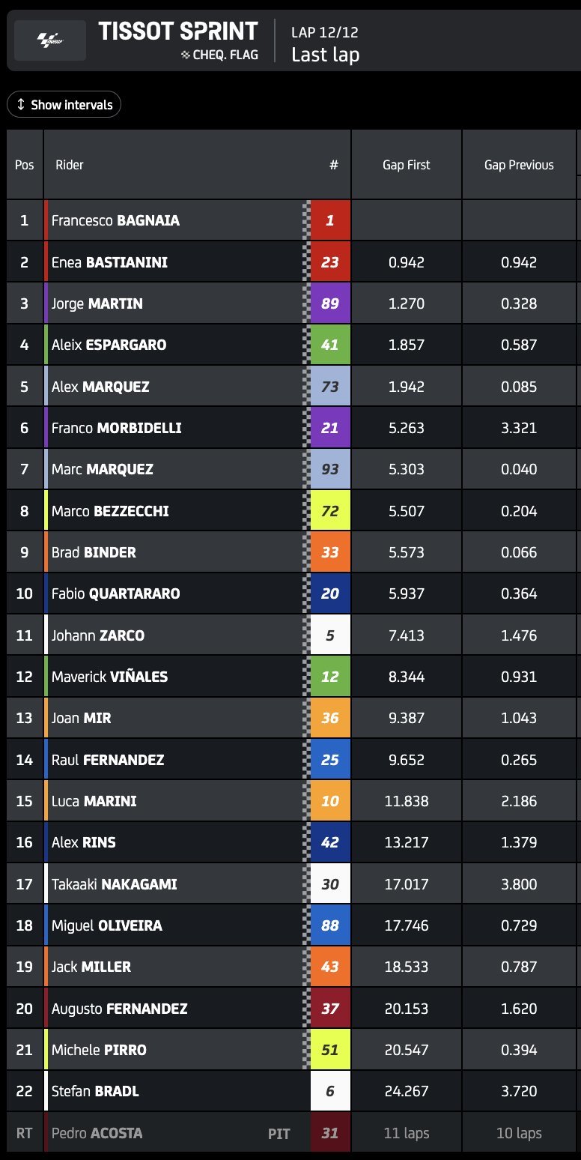Click Miguel Oliveira's blue 88 badge
This screenshot has height=1160, width=581.
coord(330,925)
